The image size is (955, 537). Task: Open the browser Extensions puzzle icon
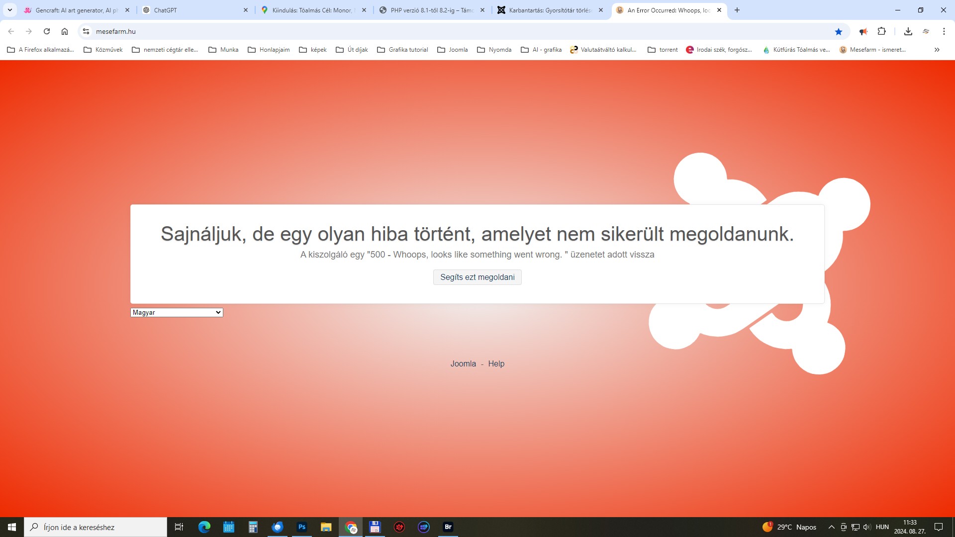coord(881,31)
